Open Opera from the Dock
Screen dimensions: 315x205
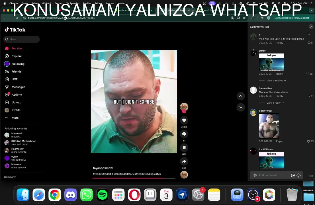tap(134, 195)
